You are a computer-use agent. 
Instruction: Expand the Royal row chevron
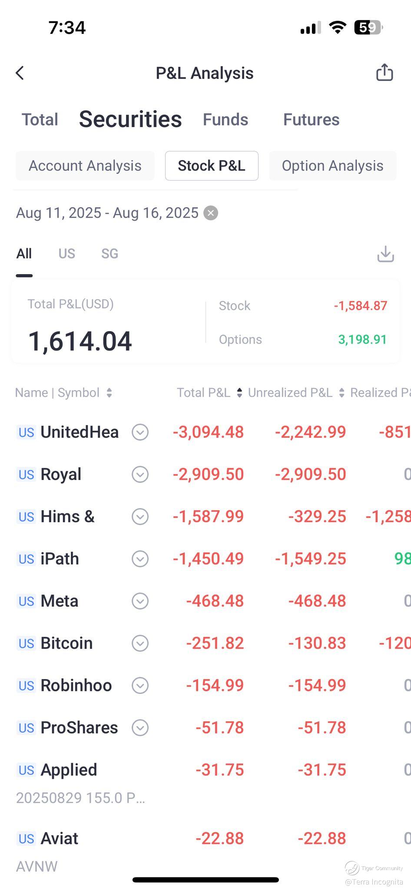140,475
